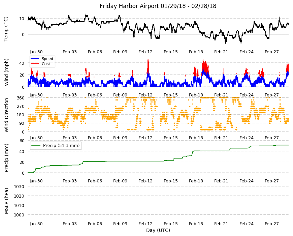Click Feb-12 tick under the temperature plot

click(x=145, y=52)
